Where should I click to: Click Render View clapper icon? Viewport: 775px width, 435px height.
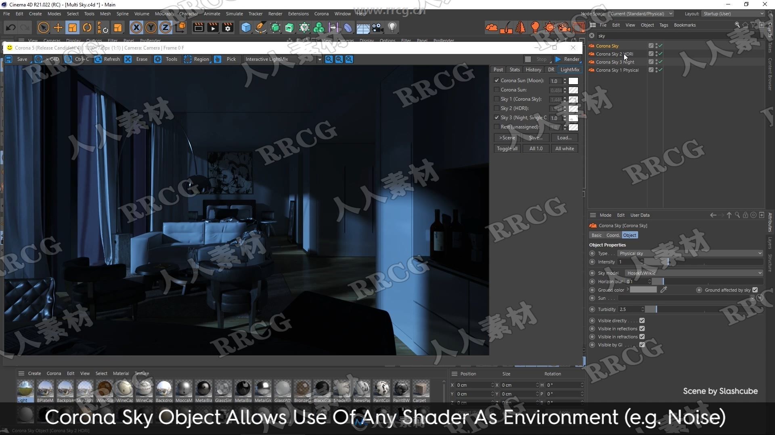coord(198,27)
